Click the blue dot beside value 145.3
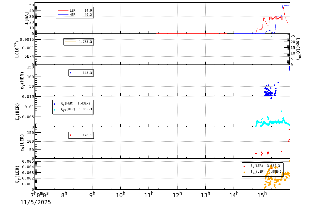Image resolution: width=316 pixels, height=210 pixels. click(70, 73)
